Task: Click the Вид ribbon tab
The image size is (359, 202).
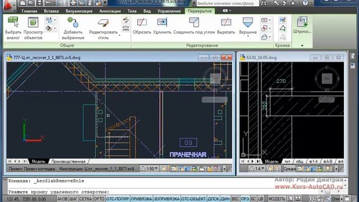Action: (x=147, y=11)
